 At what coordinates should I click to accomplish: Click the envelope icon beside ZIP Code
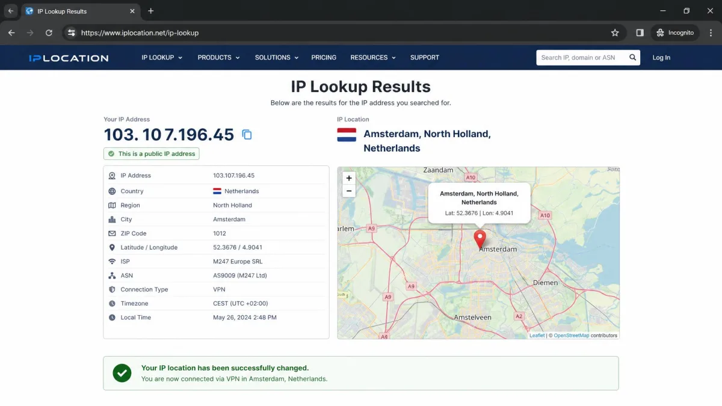(112, 233)
